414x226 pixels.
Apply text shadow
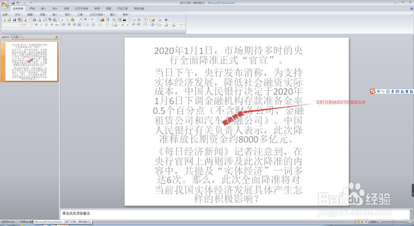tap(52, 24)
